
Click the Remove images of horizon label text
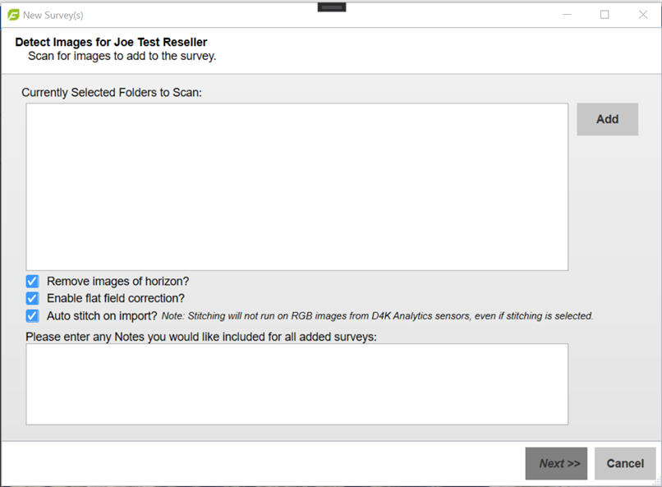[117, 282]
